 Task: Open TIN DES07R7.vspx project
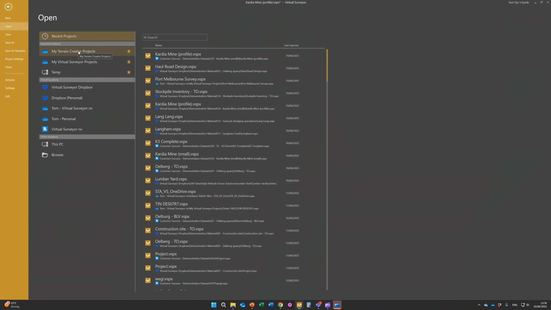point(234,206)
